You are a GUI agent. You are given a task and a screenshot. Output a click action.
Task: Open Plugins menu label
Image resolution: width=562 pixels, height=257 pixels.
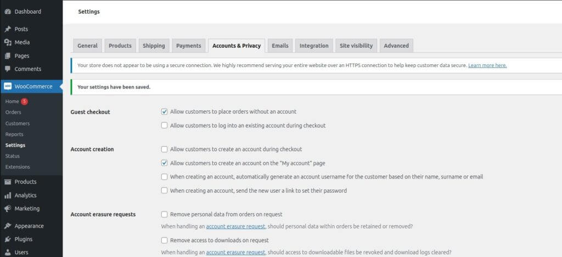pyautogui.click(x=24, y=239)
